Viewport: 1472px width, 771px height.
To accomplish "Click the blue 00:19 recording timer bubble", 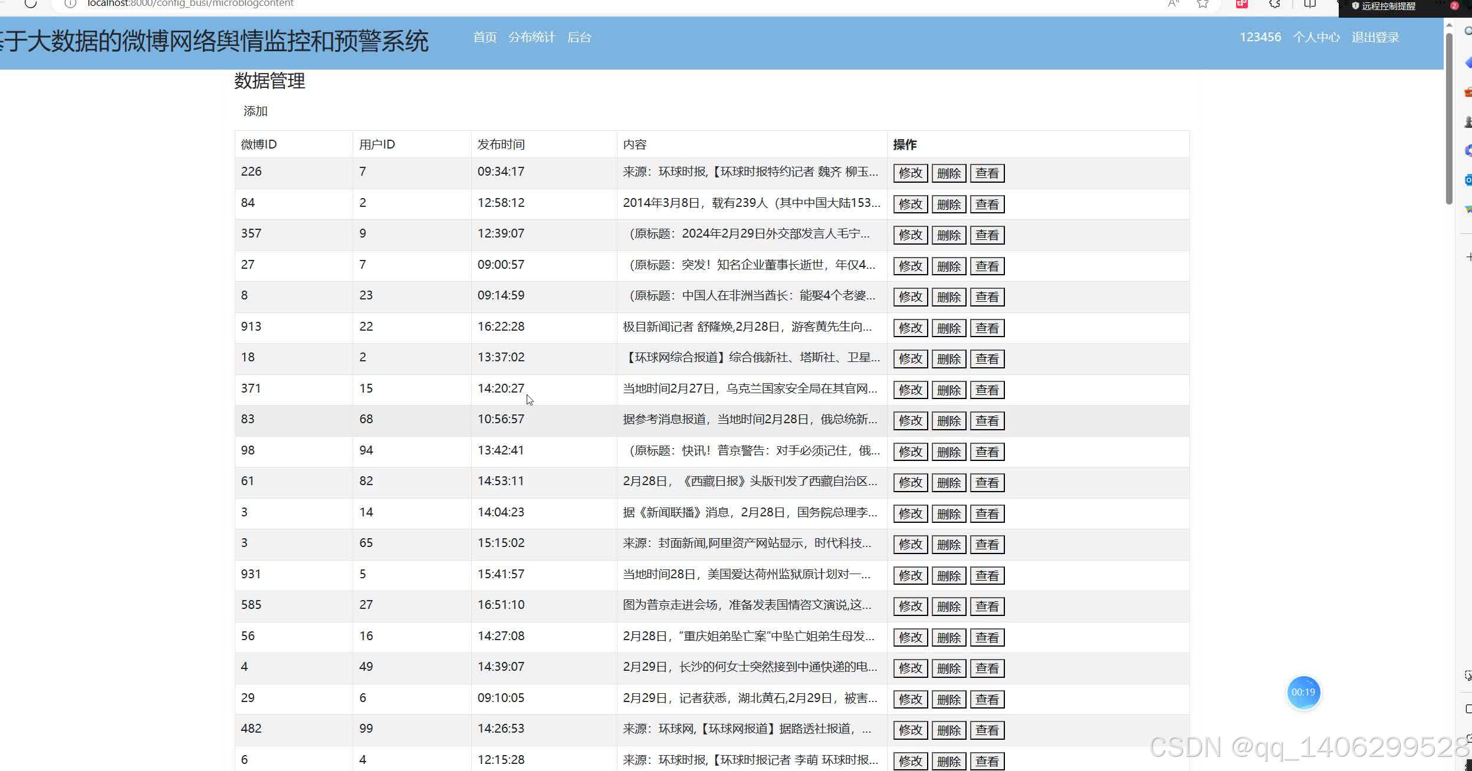I will pos(1303,693).
